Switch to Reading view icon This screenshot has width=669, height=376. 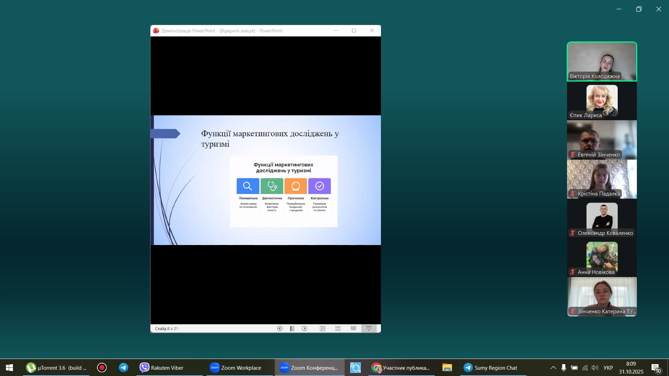[353, 328]
